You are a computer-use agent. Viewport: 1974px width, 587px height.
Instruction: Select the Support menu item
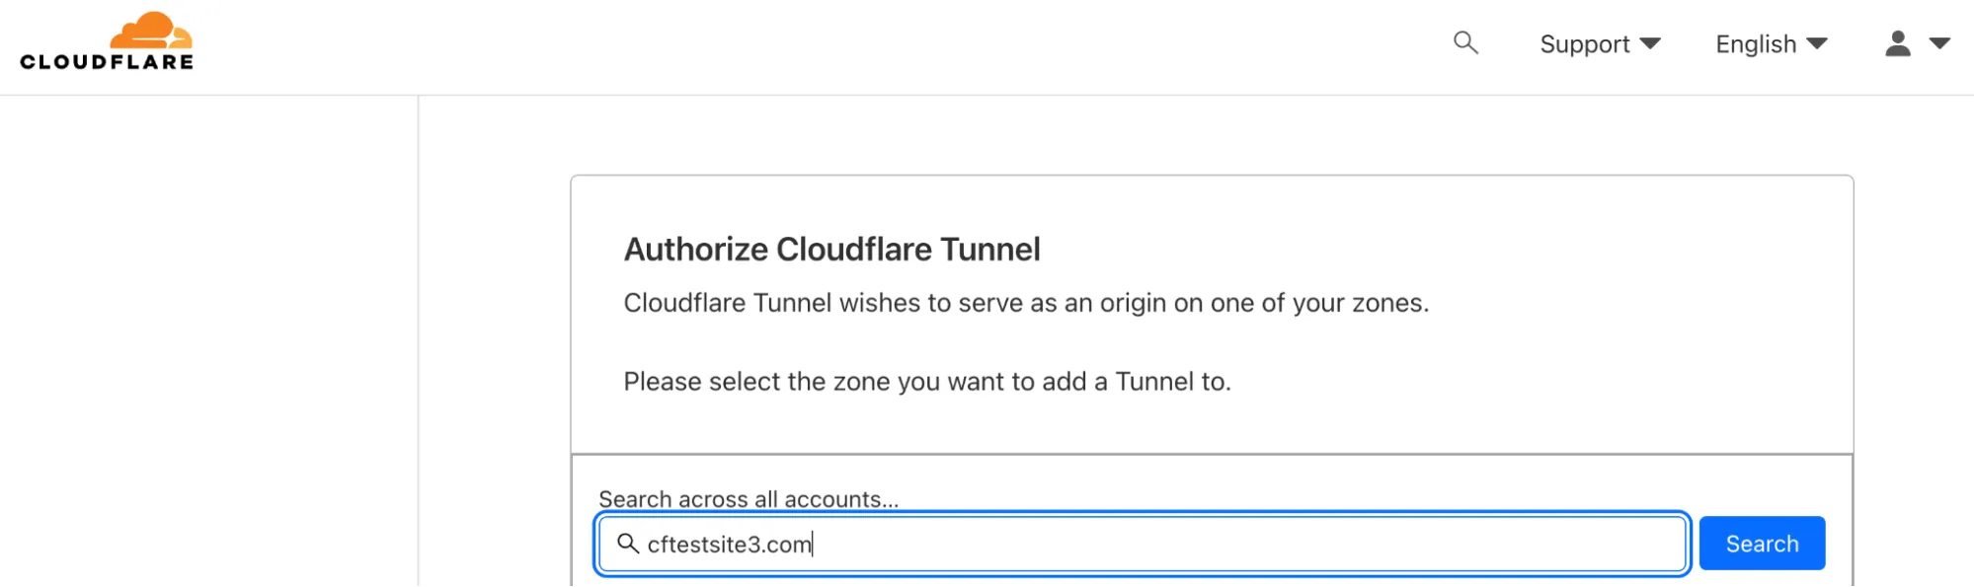point(1584,43)
